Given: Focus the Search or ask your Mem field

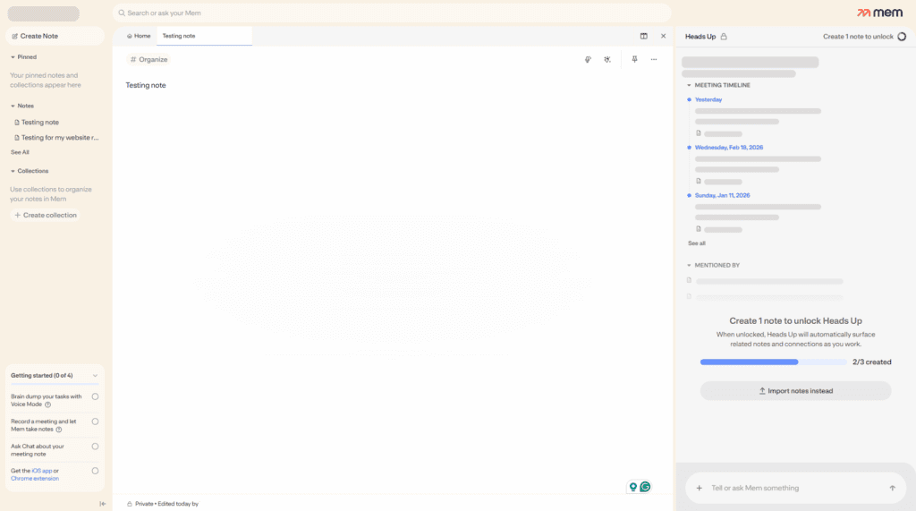Looking at the screenshot, I should (x=392, y=13).
